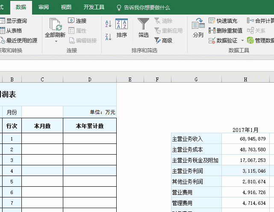This screenshot has width=274, height=212.
Task: Sort descending Z to A
Action: (108, 37)
